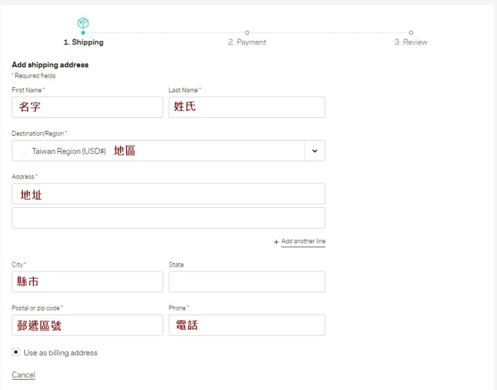Click the Review step circle marker
Viewport: 497px width, 390px height.
click(x=410, y=33)
